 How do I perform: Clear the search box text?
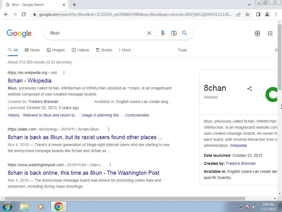tap(149, 33)
